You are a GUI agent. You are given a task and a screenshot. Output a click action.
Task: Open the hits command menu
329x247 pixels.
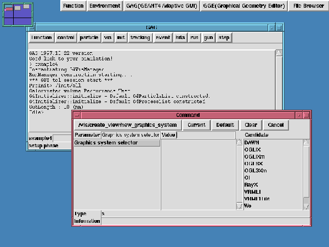pos(180,37)
